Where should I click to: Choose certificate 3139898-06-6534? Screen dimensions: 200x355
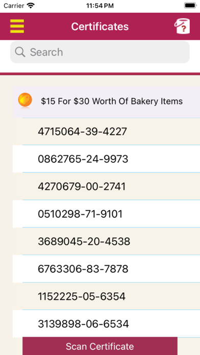point(106,324)
